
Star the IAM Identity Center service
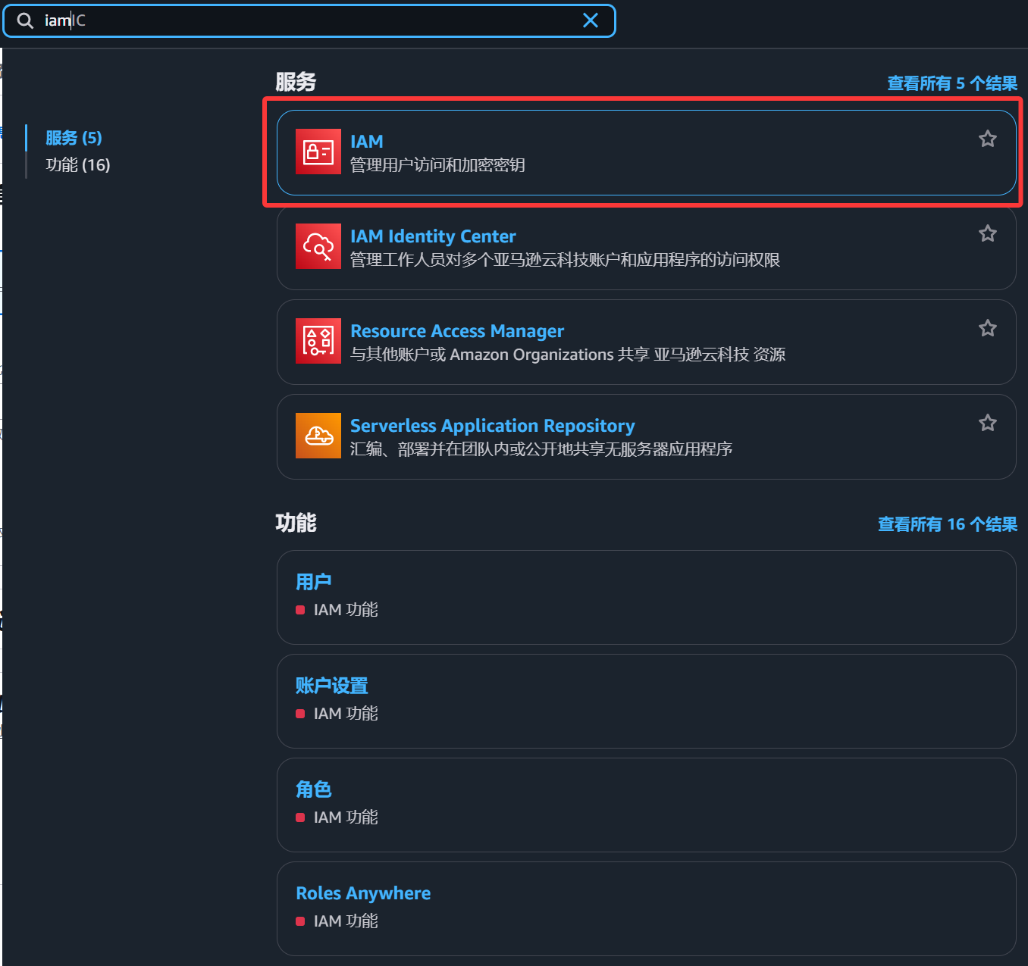click(987, 233)
